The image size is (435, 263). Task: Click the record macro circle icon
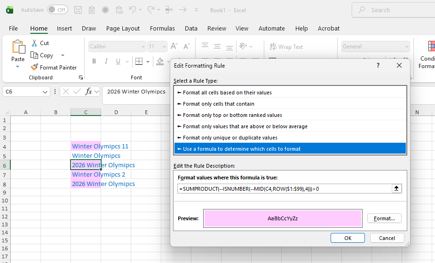(105, 10)
